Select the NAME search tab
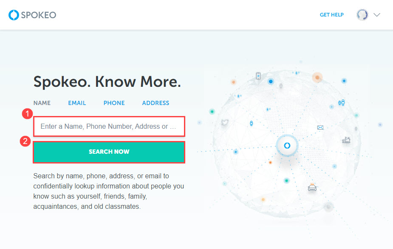 42,103
